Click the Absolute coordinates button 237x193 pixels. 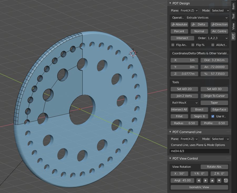tap(179, 24)
